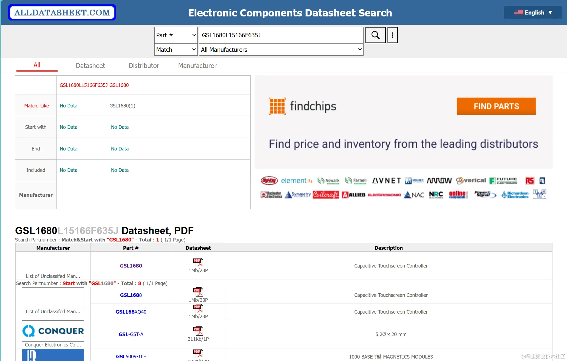Open the three-dot search options icon
The image size is (567, 361).
point(392,35)
